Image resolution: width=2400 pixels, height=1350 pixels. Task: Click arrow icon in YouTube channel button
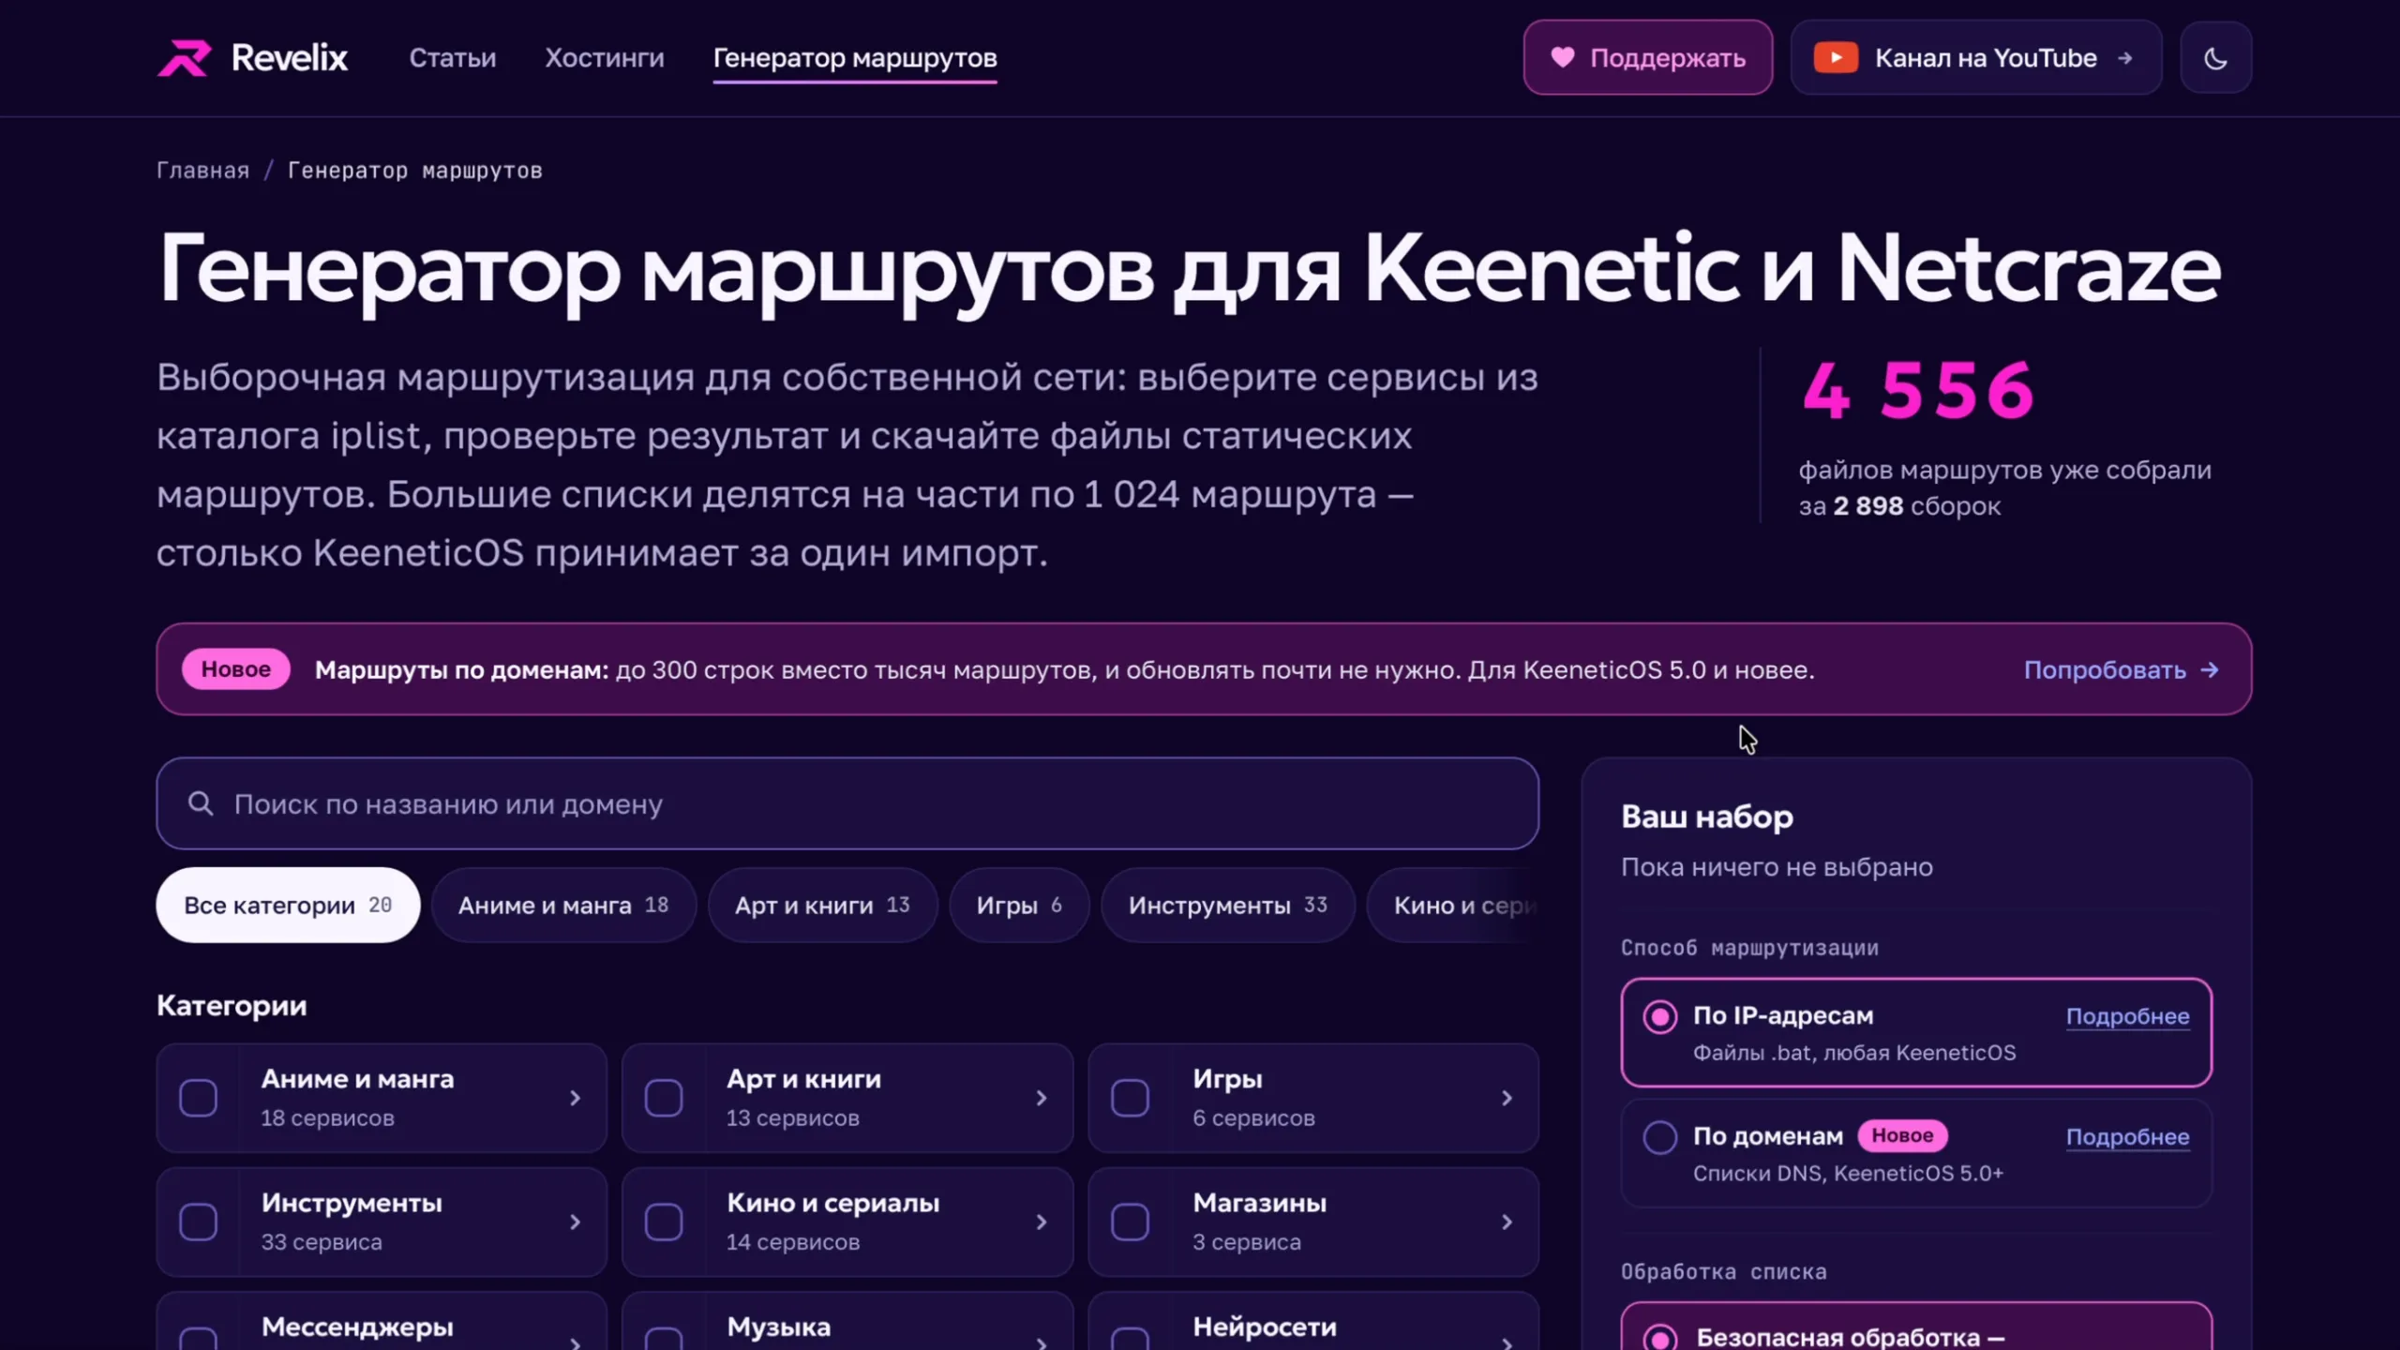2125,58
